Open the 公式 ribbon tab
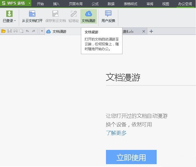Image resolution: width=196 pixels, height=167 pixels. tap(95, 4)
